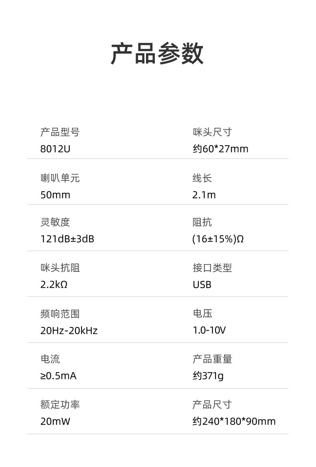This screenshot has height=467, width=316.
Task: Click the 121dB±3dB sensitivity value
Action: coord(67,239)
